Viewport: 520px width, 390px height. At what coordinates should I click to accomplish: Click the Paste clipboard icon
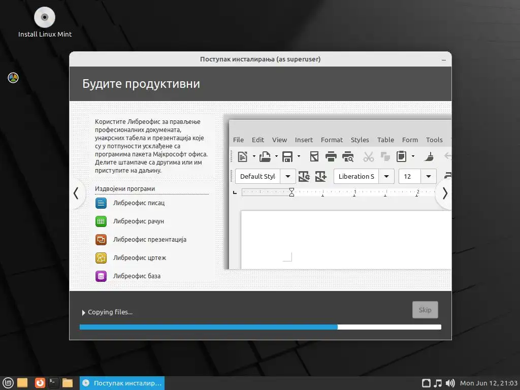(401, 156)
